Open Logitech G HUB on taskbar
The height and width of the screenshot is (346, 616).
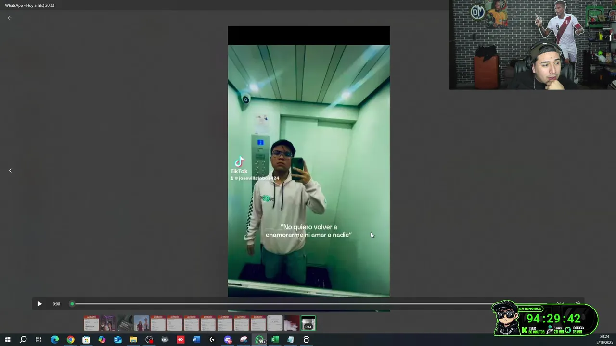click(x=212, y=340)
